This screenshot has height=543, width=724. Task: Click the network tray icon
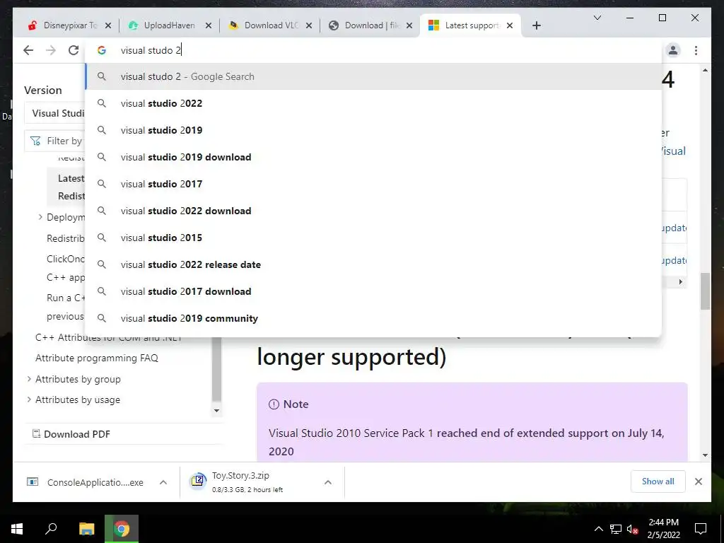(x=616, y=529)
